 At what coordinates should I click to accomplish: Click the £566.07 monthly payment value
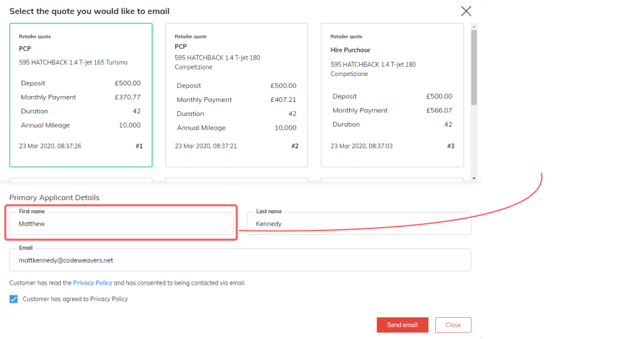[439, 110]
